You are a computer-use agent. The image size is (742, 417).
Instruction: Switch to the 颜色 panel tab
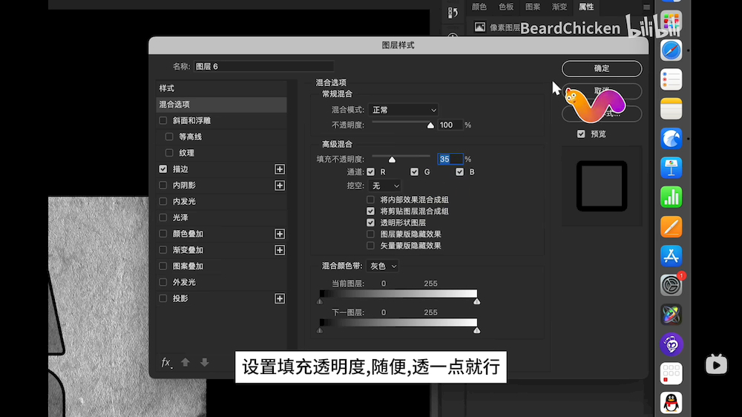pos(479,7)
